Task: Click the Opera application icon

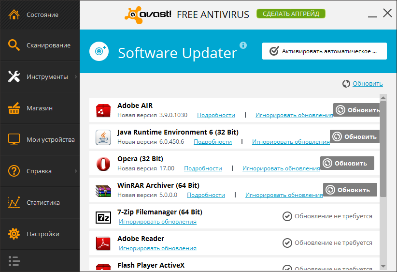Action: tap(103, 164)
